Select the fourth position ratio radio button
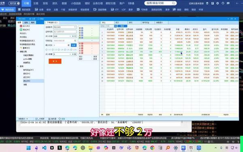The image size is (243, 152). coord(65,49)
